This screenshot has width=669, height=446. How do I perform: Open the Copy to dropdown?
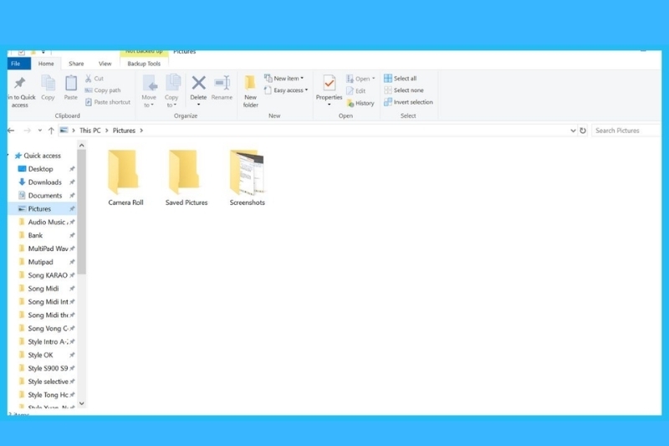[x=172, y=91]
